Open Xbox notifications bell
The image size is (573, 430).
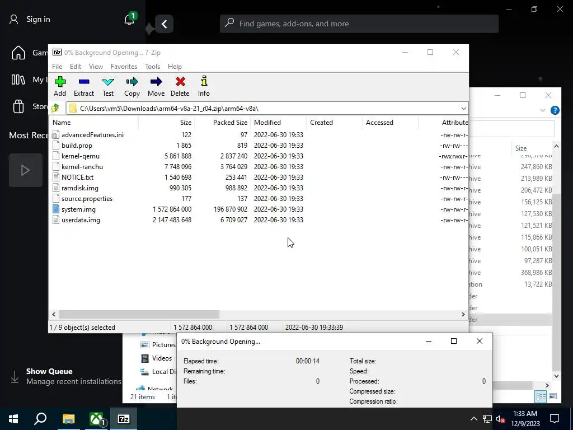129,19
